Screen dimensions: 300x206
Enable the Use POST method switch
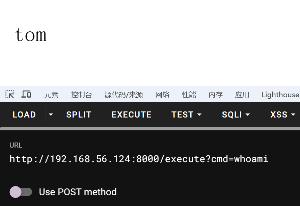point(21,192)
